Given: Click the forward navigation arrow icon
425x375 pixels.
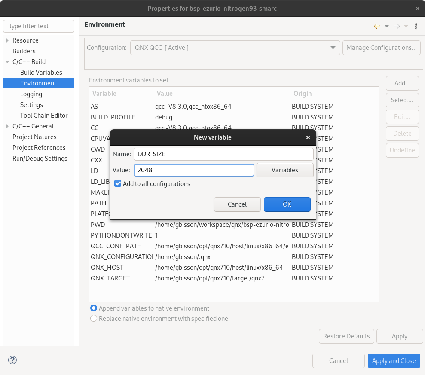Looking at the screenshot, I should pos(397,26).
